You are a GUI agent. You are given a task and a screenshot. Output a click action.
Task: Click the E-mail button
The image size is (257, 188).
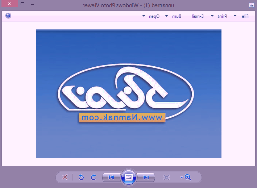point(198,16)
